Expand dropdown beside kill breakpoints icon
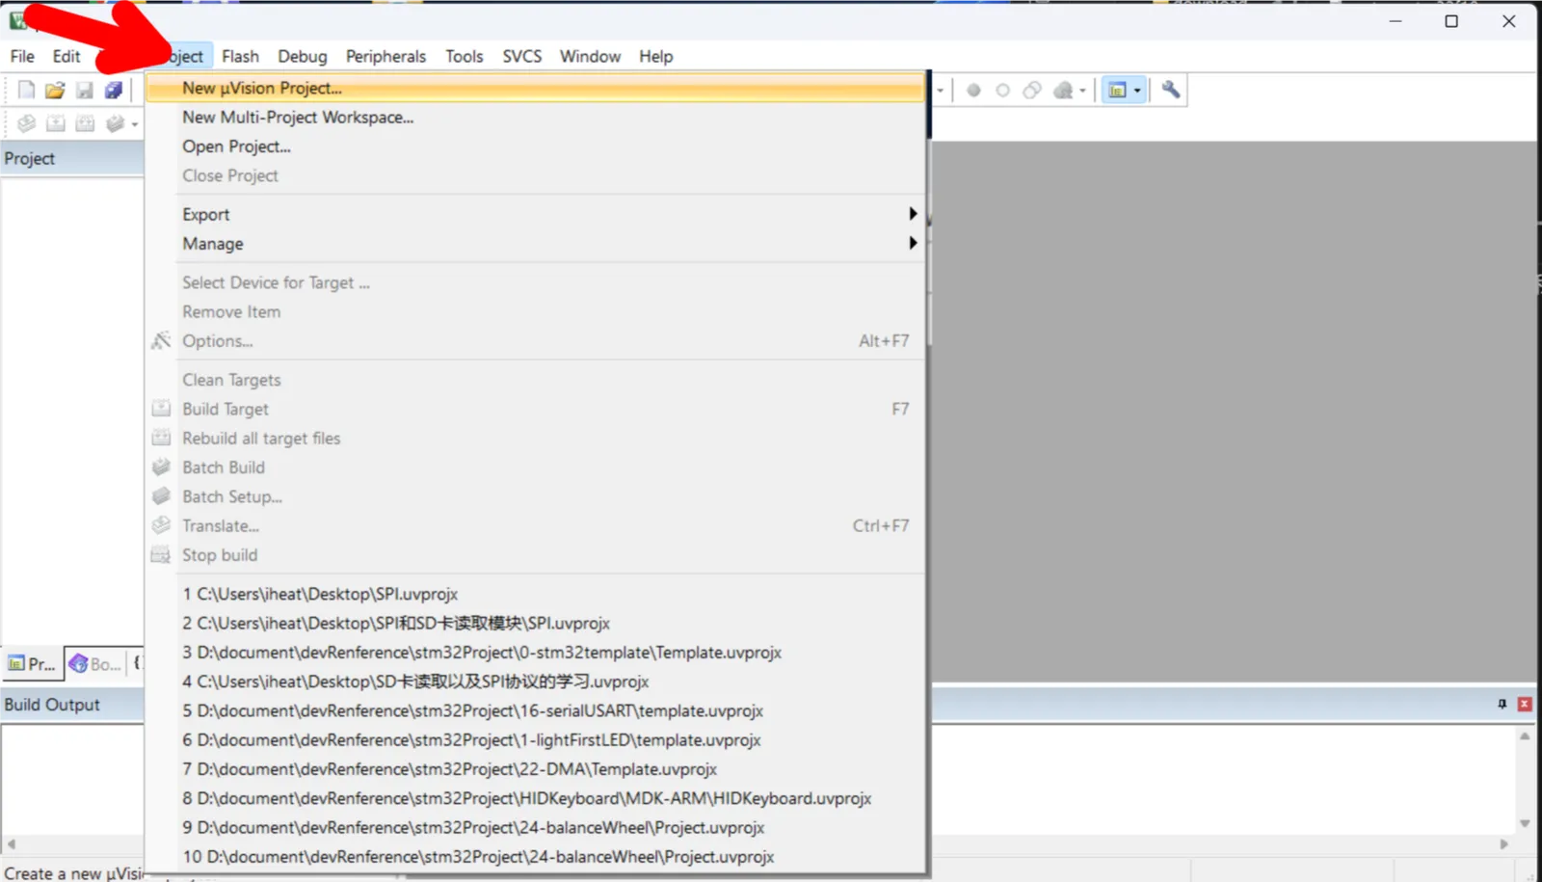This screenshot has width=1542, height=882. [x=1083, y=91]
